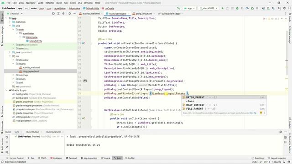Viewport: 292px width, 164px height.
Task: Open the Build Analyzer tab
Action: [53, 132]
